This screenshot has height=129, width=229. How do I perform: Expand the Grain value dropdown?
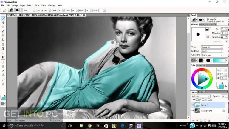click(64, 10)
